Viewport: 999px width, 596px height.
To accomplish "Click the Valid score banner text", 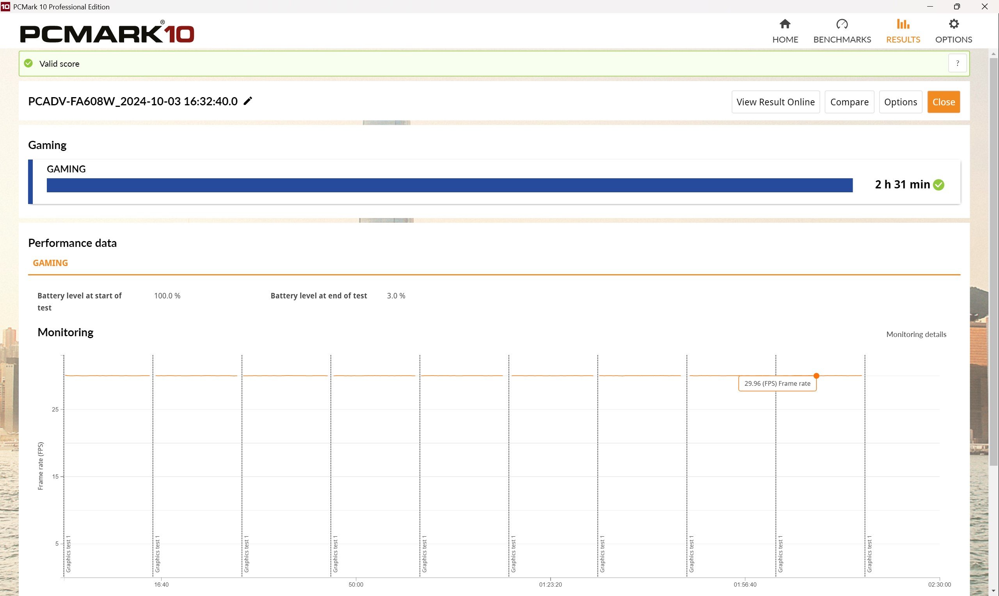I will click(59, 64).
